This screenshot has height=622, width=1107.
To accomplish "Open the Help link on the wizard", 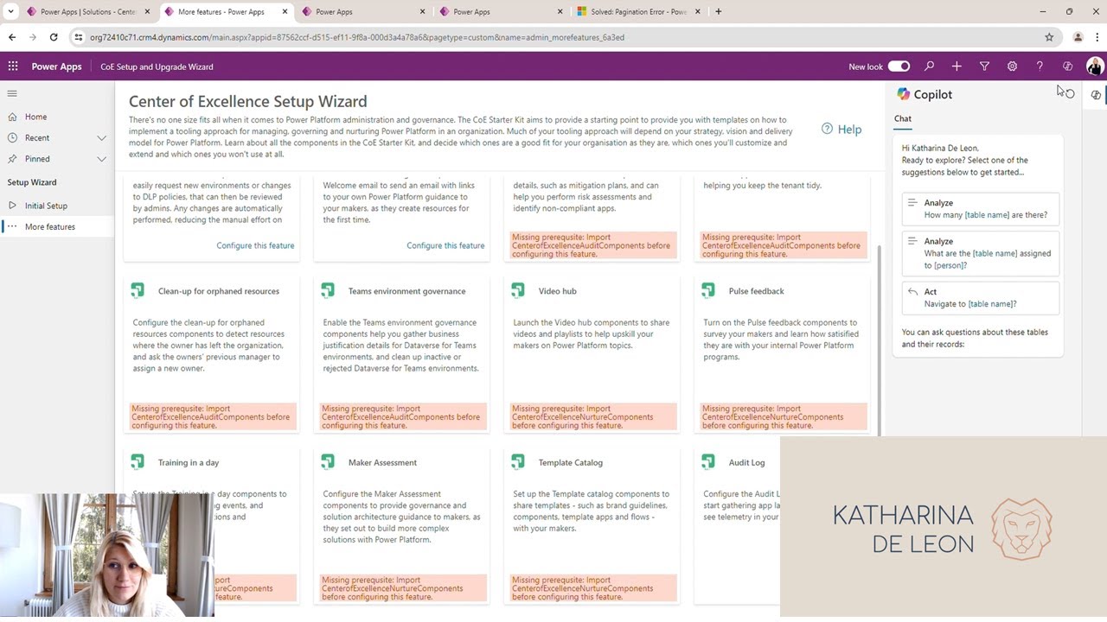I will click(849, 130).
